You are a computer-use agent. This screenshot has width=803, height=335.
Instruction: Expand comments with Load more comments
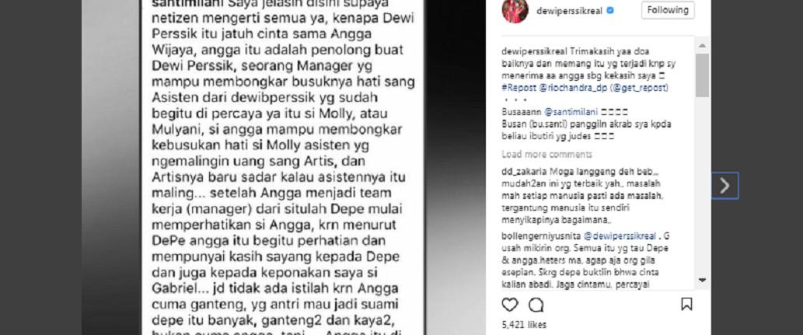[x=546, y=154]
